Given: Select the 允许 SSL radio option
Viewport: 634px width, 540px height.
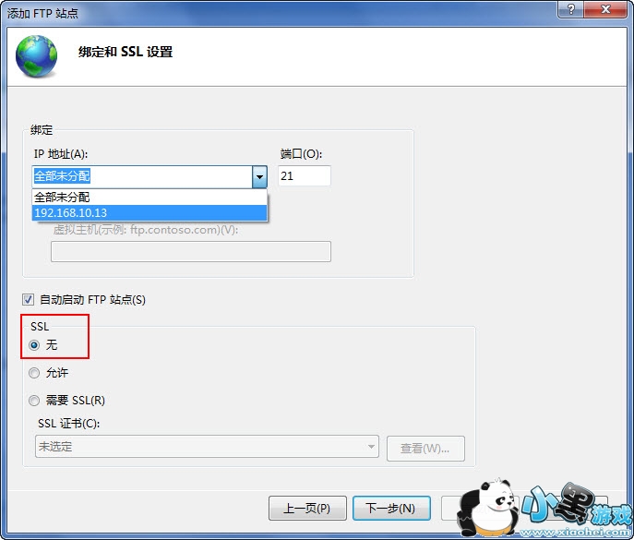Looking at the screenshot, I should pyautogui.click(x=34, y=373).
